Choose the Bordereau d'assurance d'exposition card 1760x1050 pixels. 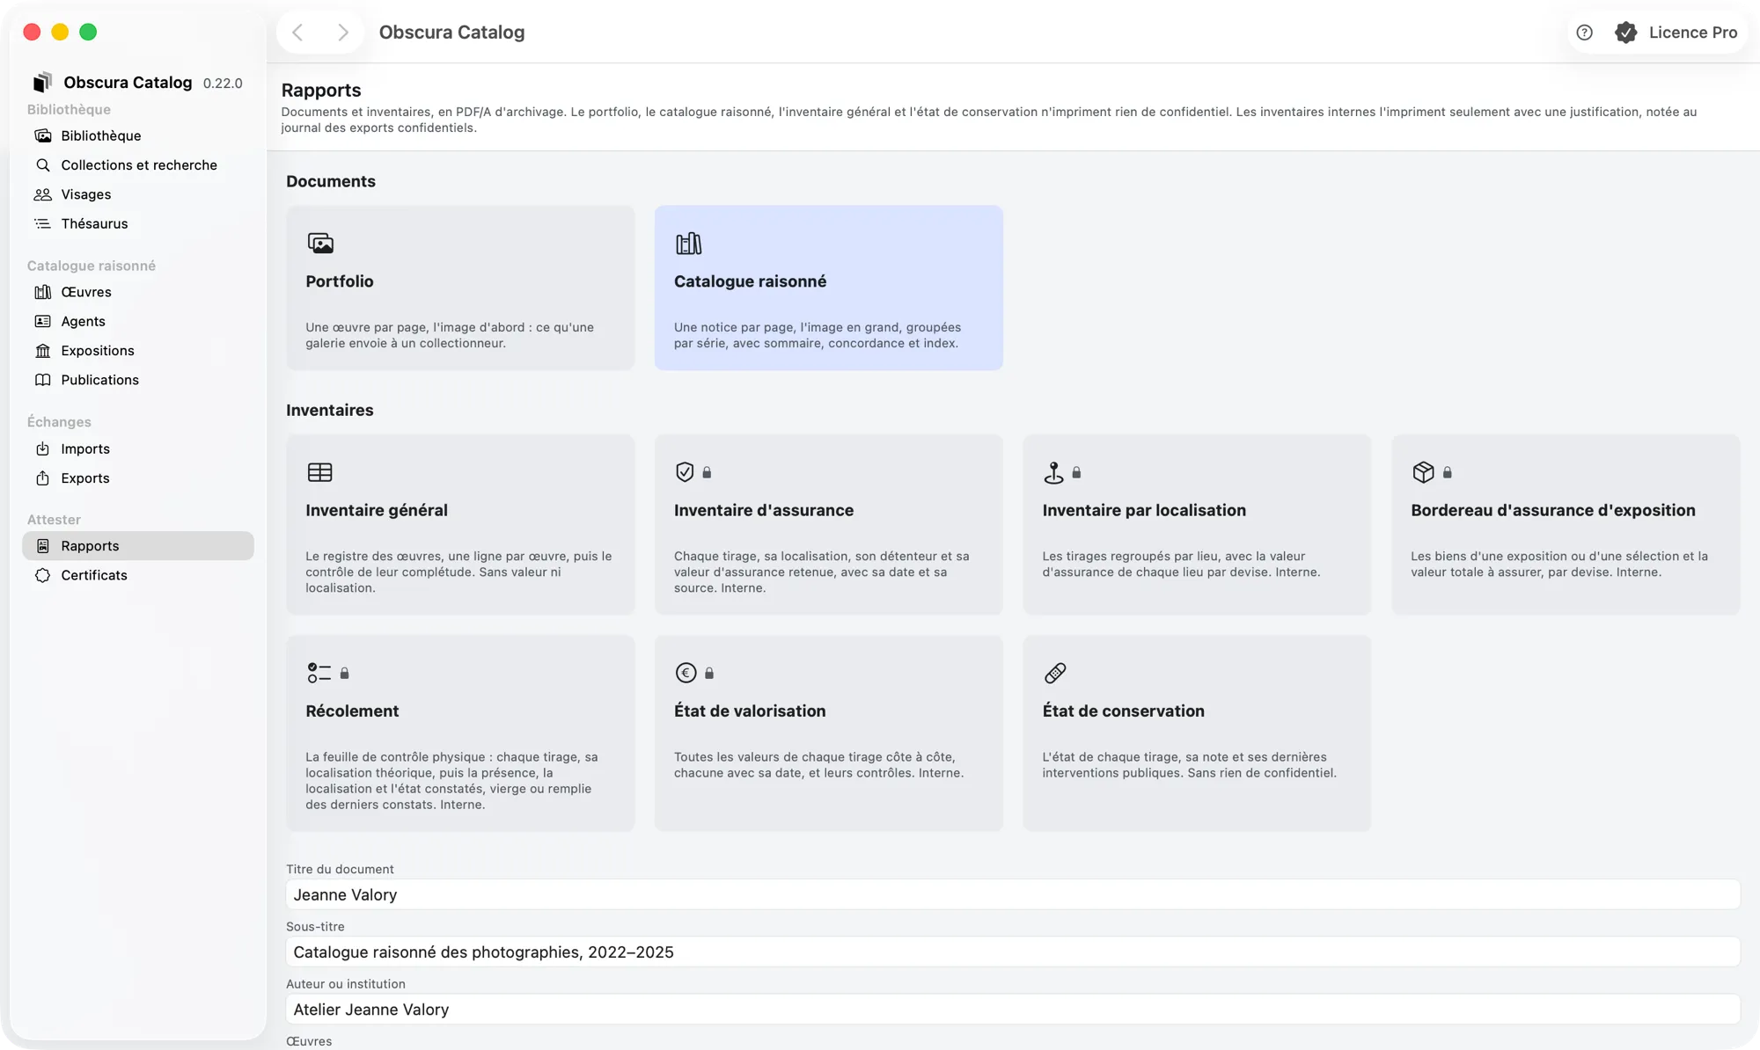pos(1566,525)
